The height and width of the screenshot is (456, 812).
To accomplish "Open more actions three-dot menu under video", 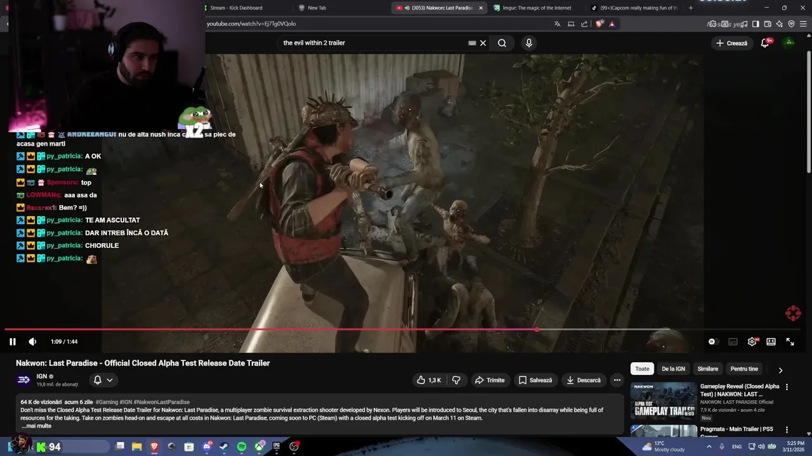I will click(x=617, y=380).
